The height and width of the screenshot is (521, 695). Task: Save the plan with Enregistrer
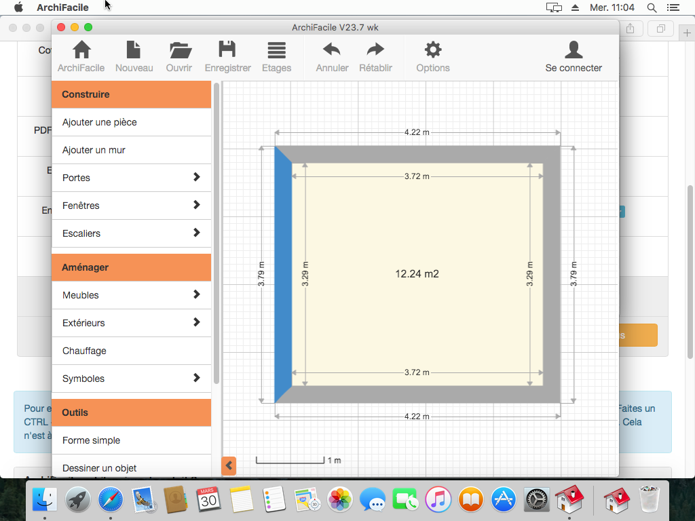click(x=227, y=50)
